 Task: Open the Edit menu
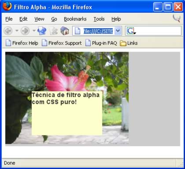point(23,19)
